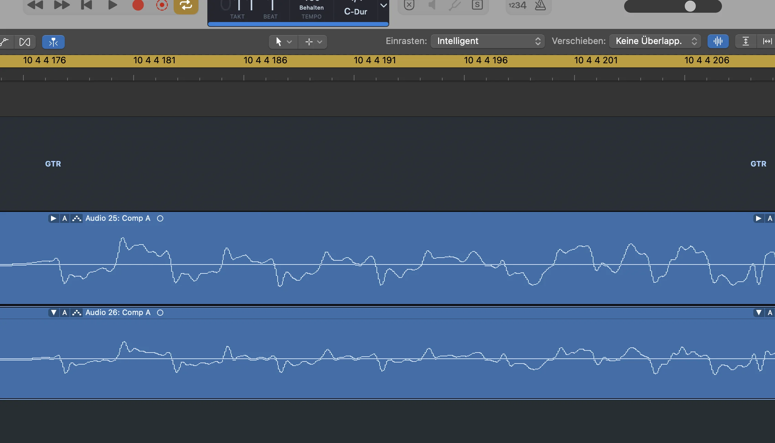
Task: Start playback with the Play button
Action: pos(112,5)
